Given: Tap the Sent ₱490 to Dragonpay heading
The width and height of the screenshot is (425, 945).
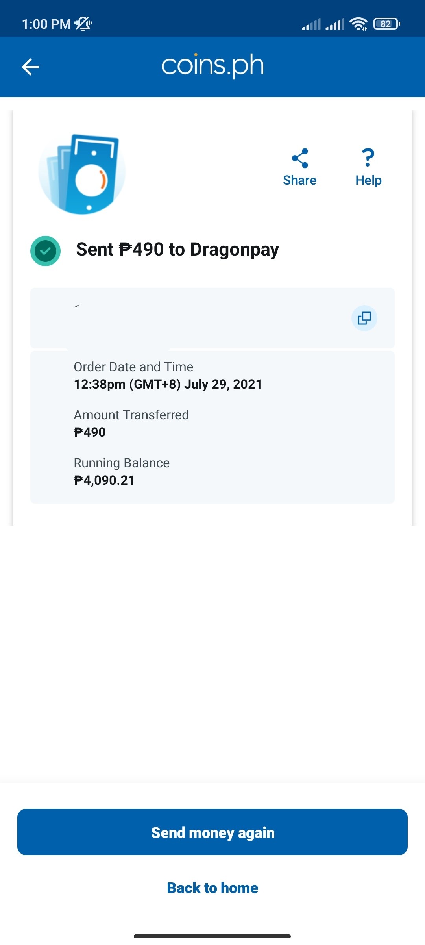Looking at the screenshot, I should point(177,250).
